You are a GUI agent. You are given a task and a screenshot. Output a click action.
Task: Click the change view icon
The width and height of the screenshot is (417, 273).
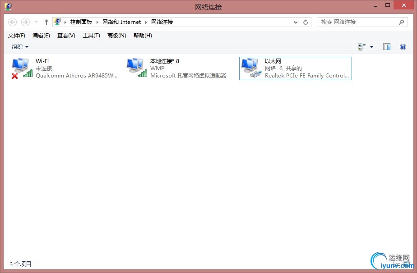point(362,47)
